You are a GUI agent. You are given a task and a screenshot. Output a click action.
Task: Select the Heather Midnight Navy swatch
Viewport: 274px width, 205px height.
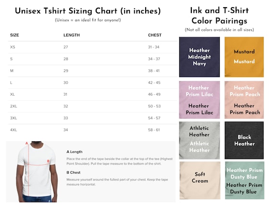[199, 57]
